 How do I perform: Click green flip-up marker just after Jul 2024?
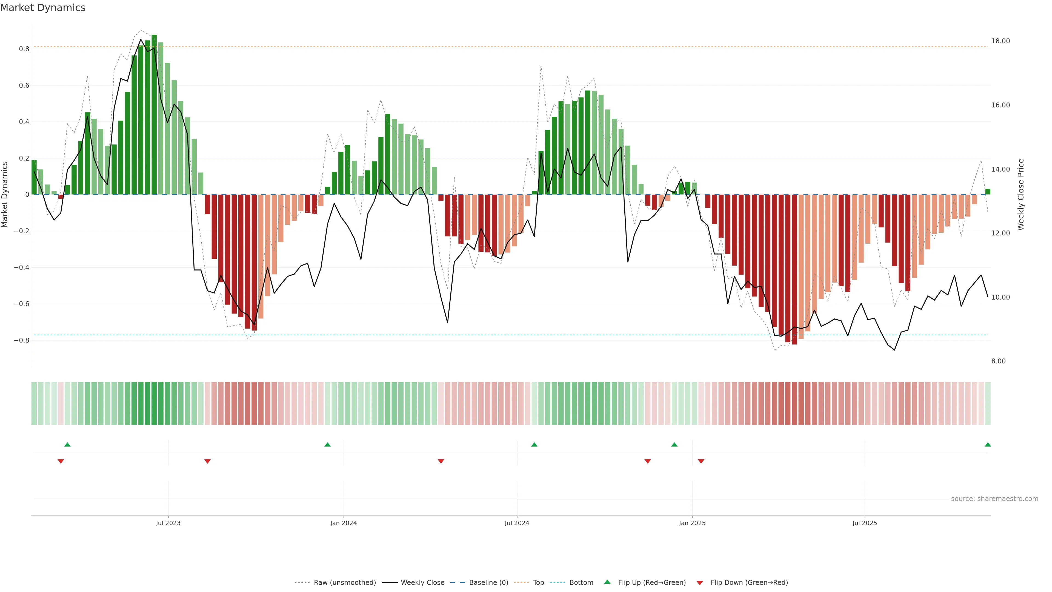coord(534,445)
